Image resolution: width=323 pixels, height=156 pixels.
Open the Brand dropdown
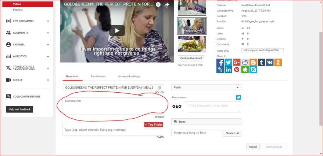[x=206, y=122]
